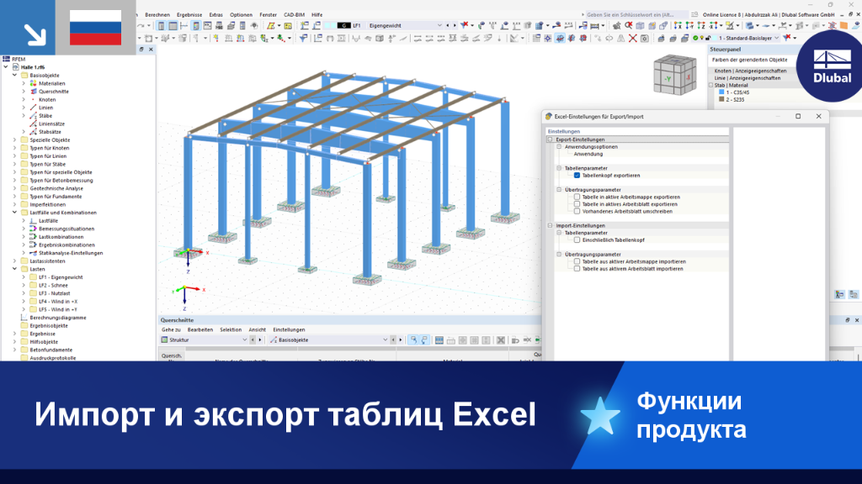The height and width of the screenshot is (484, 862).
Task: Click the blue funnel filter icon in second toolbar
Action: (303, 39)
